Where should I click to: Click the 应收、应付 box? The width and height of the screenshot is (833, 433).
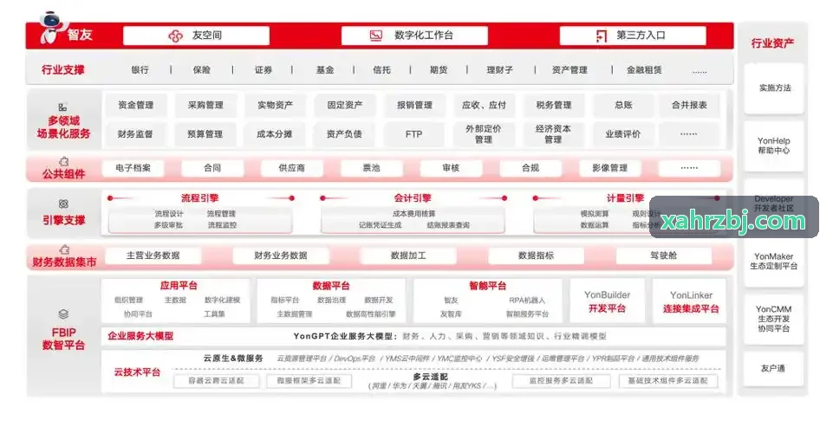click(x=484, y=105)
